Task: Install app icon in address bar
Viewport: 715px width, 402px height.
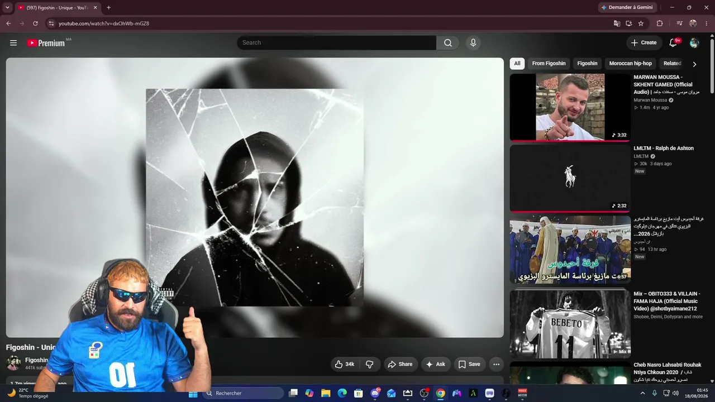Action: click(629, 23)
